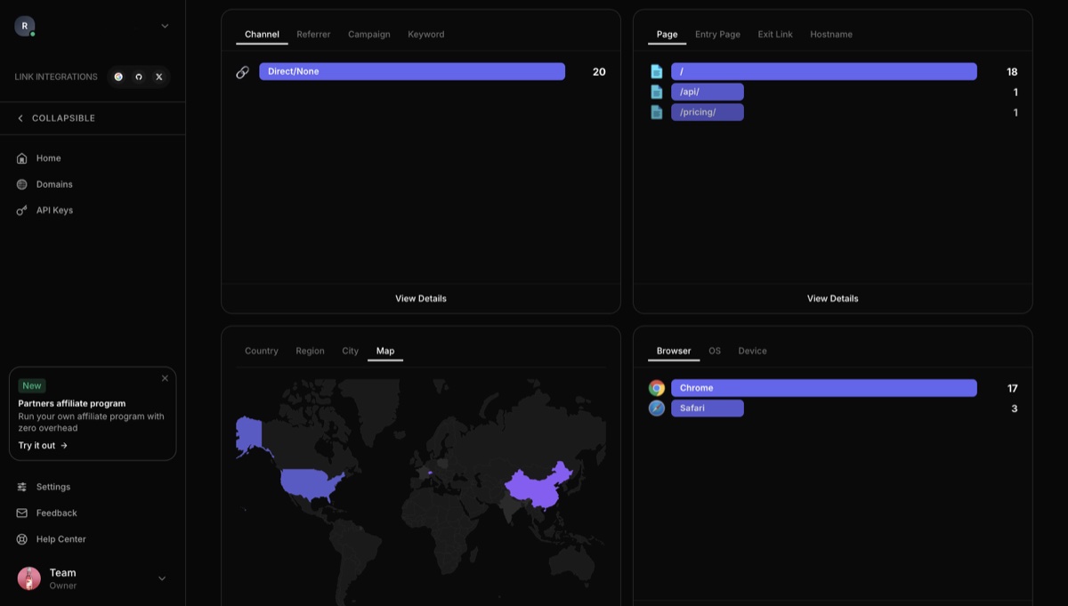Click the Feedback envelope icon

tap(21, 513)
